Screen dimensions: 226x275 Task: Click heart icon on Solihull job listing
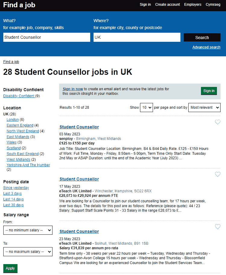click(x=218, y=227)
